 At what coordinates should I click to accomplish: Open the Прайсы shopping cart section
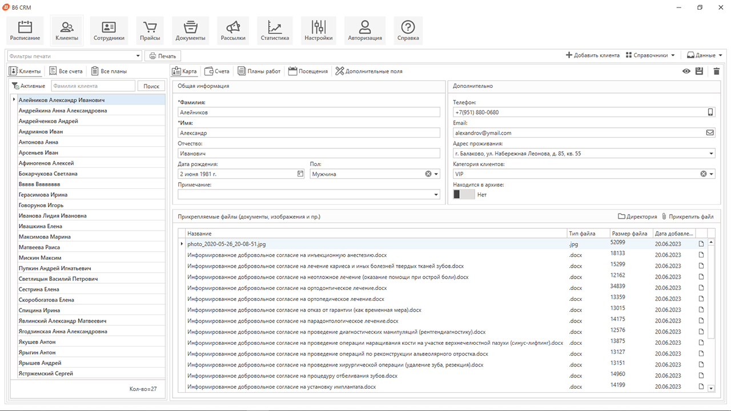pos(150,31)
